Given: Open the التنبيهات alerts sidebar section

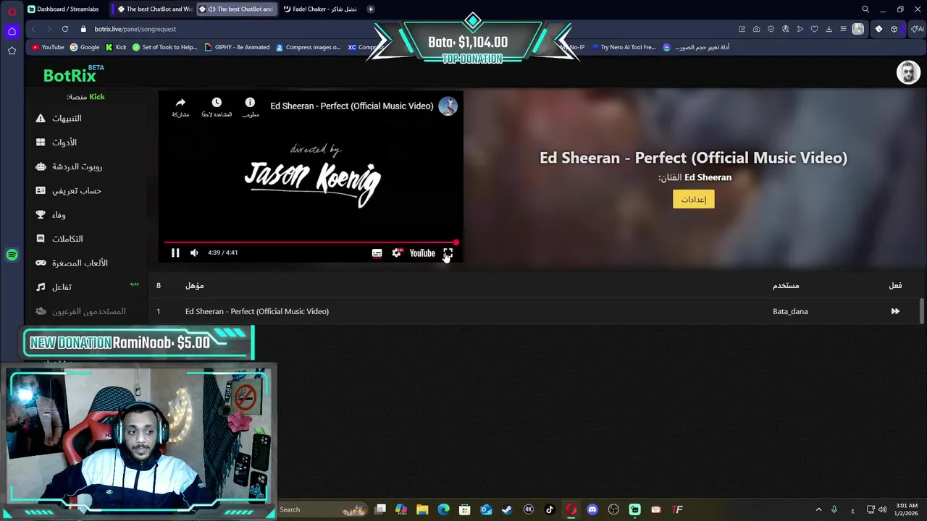Looking at the screenshot, I should click(59, 118).
